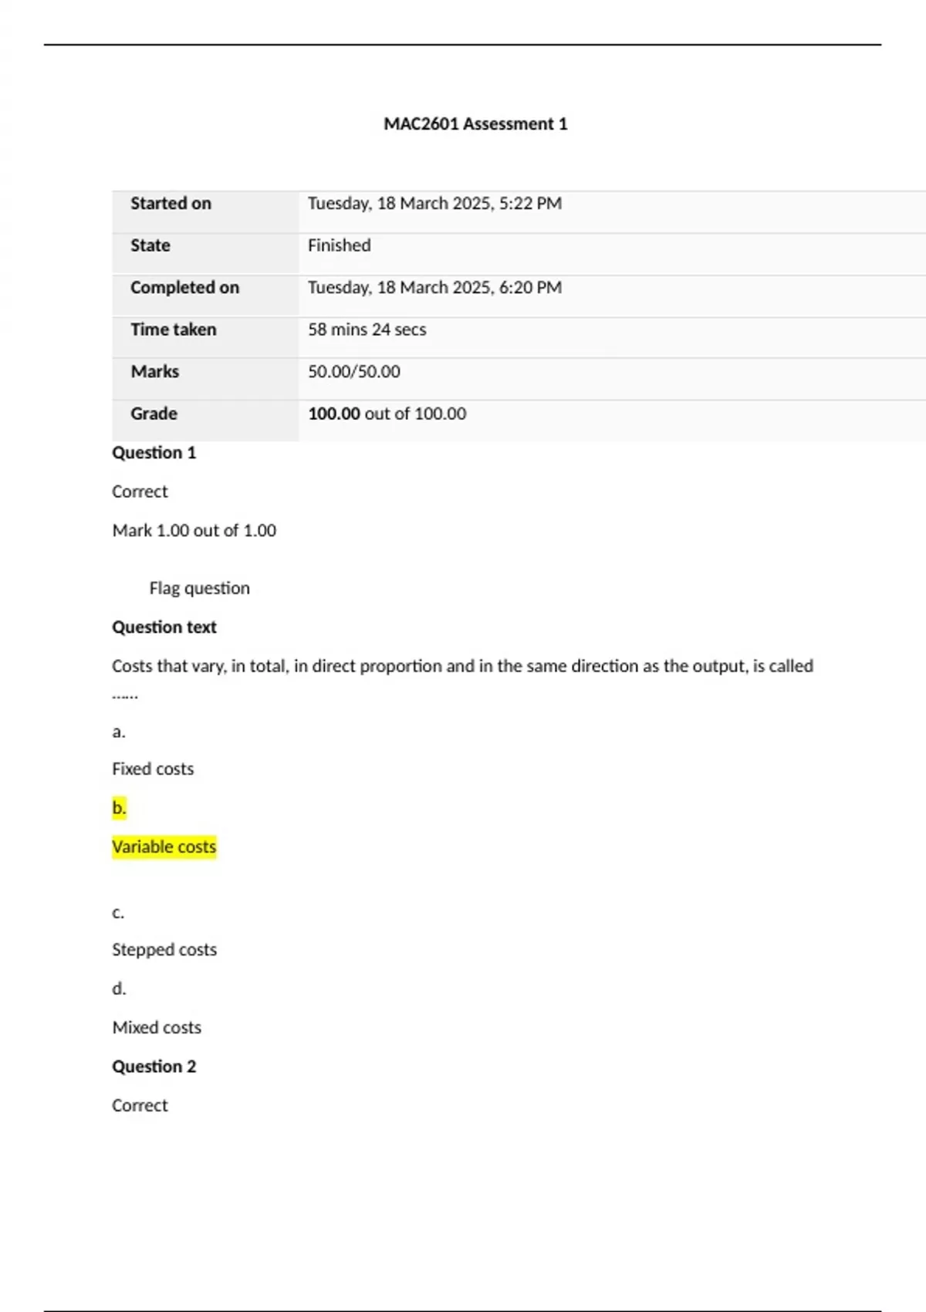926x1312 pixels.
Task: Click the Correct status under Question 2
Action: pyautogui.click(x=140, y=1105)
